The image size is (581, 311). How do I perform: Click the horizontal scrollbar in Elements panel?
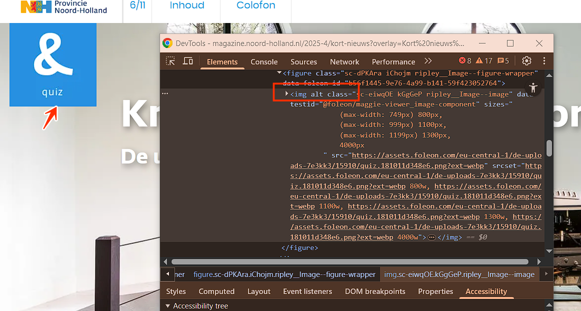349,261
